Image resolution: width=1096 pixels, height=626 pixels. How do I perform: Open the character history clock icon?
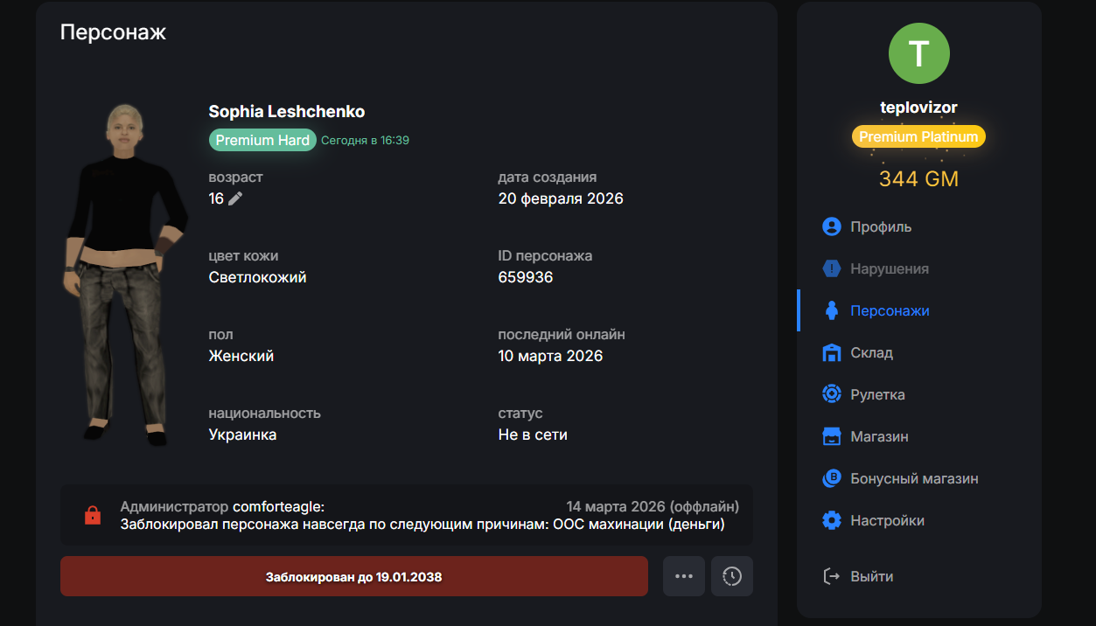pos(732,576)
